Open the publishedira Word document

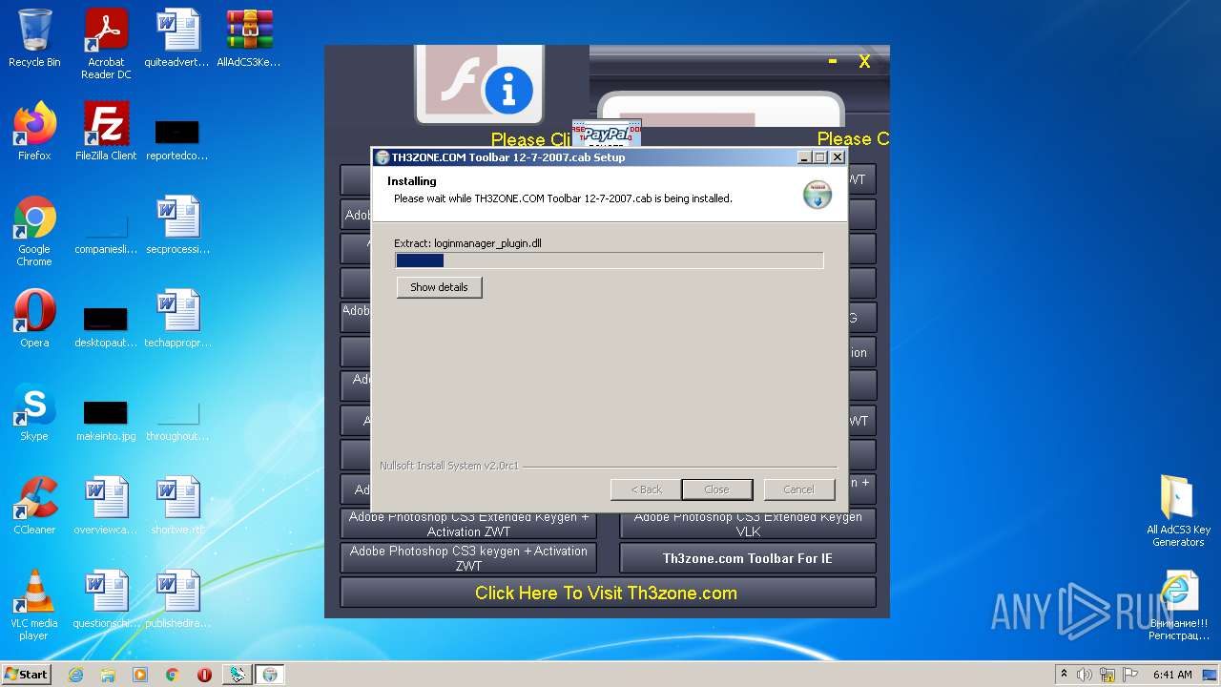coord(177,599)
